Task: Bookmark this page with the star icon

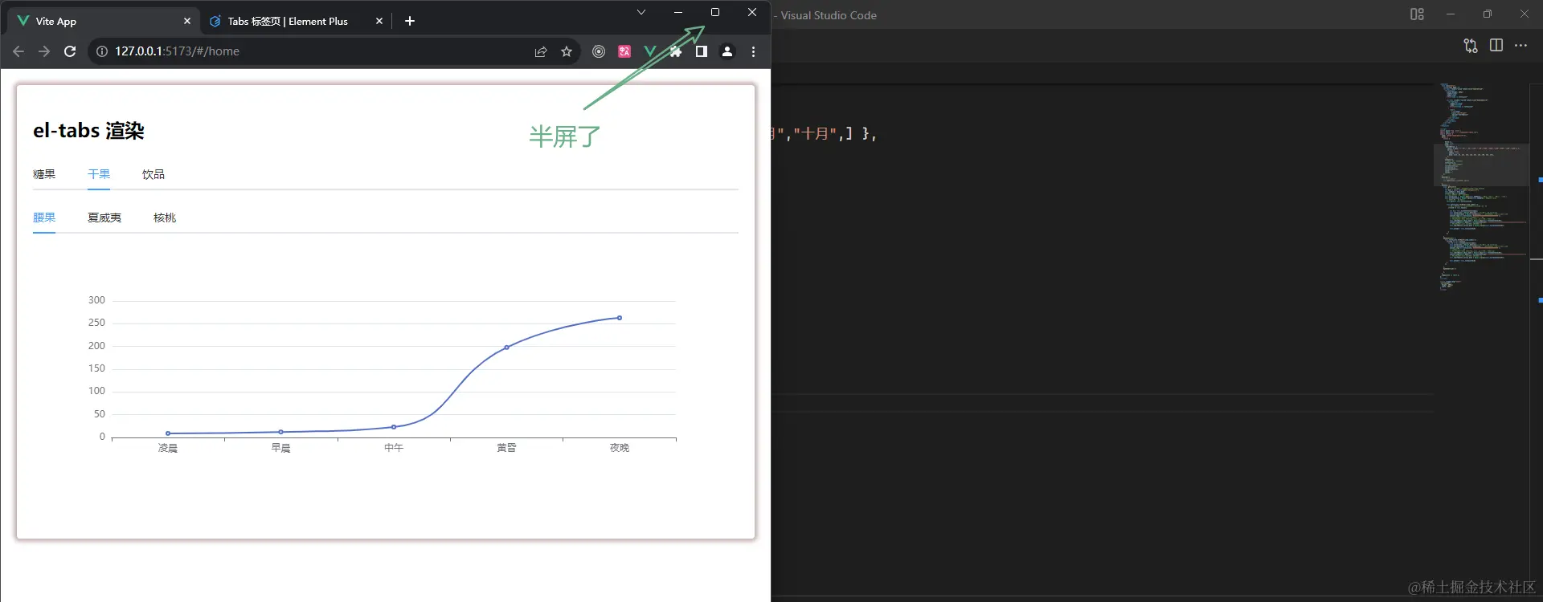Action: [567, 51]
